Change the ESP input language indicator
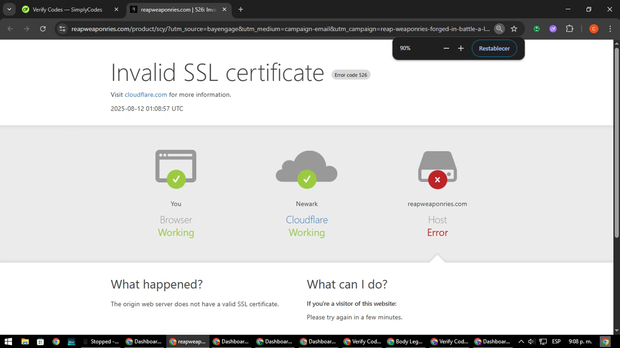620x348 pixels. pos(556,341)
